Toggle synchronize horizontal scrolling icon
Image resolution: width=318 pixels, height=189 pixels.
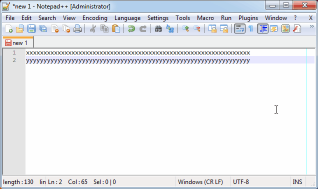pos(223,28)
